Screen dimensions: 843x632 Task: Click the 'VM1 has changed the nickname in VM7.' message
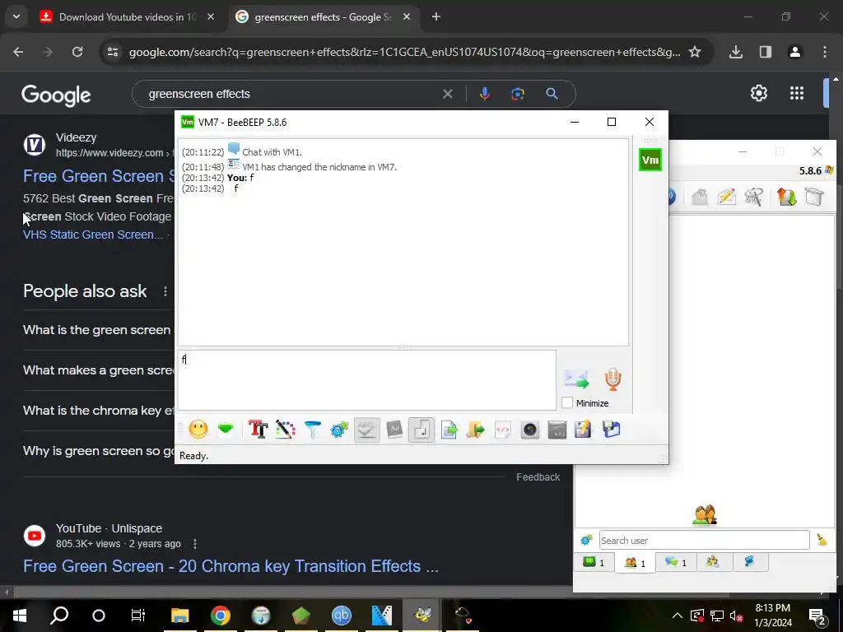click(319, 167)
